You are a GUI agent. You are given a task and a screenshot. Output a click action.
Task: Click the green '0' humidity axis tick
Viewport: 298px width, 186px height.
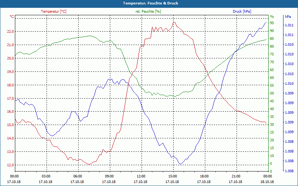(271, 171)
